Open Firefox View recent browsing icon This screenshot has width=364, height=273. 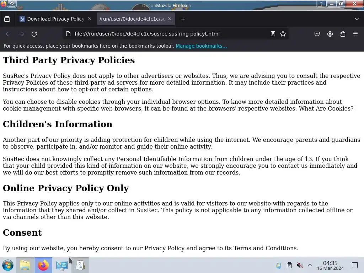[x=7, y=19]
